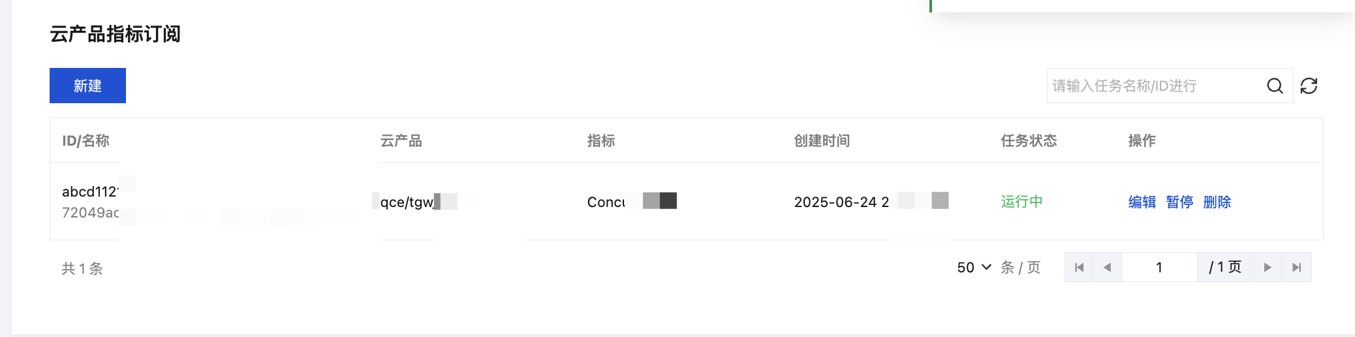Image resolution: width=1355 pixels, height=337 pixels.
Task: Focus the task name/ID search field
Action: [1155, 86]
